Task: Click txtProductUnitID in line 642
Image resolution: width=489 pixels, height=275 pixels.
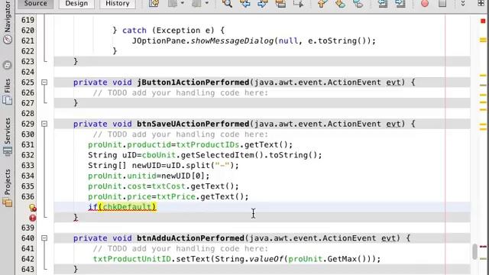Action: coord(132,259)
